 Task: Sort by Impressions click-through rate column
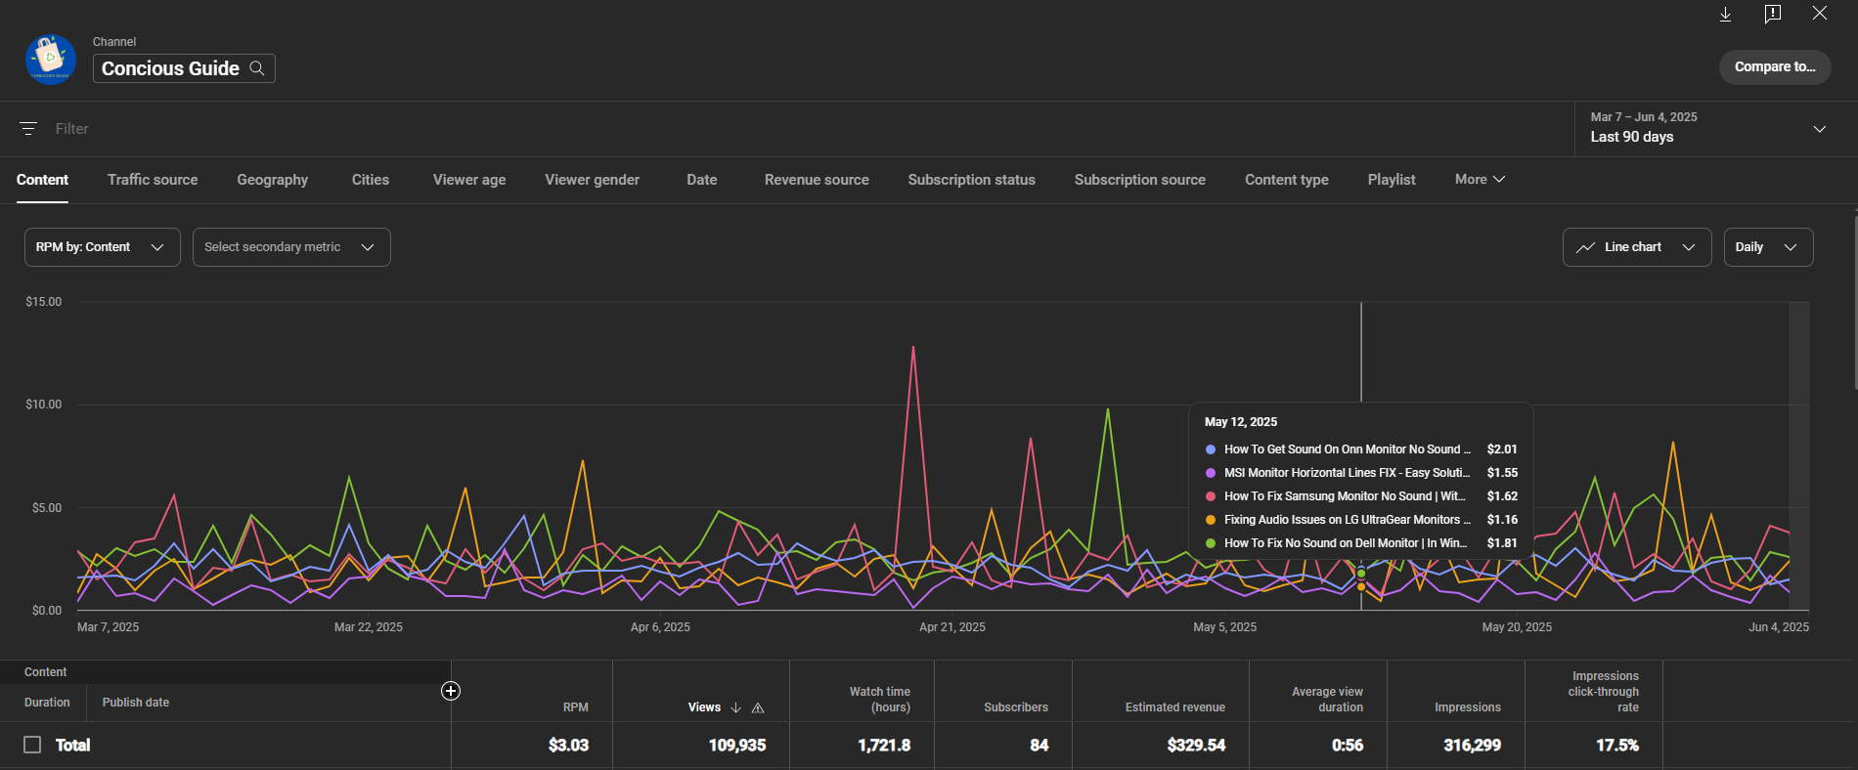tap(1604, 692)
